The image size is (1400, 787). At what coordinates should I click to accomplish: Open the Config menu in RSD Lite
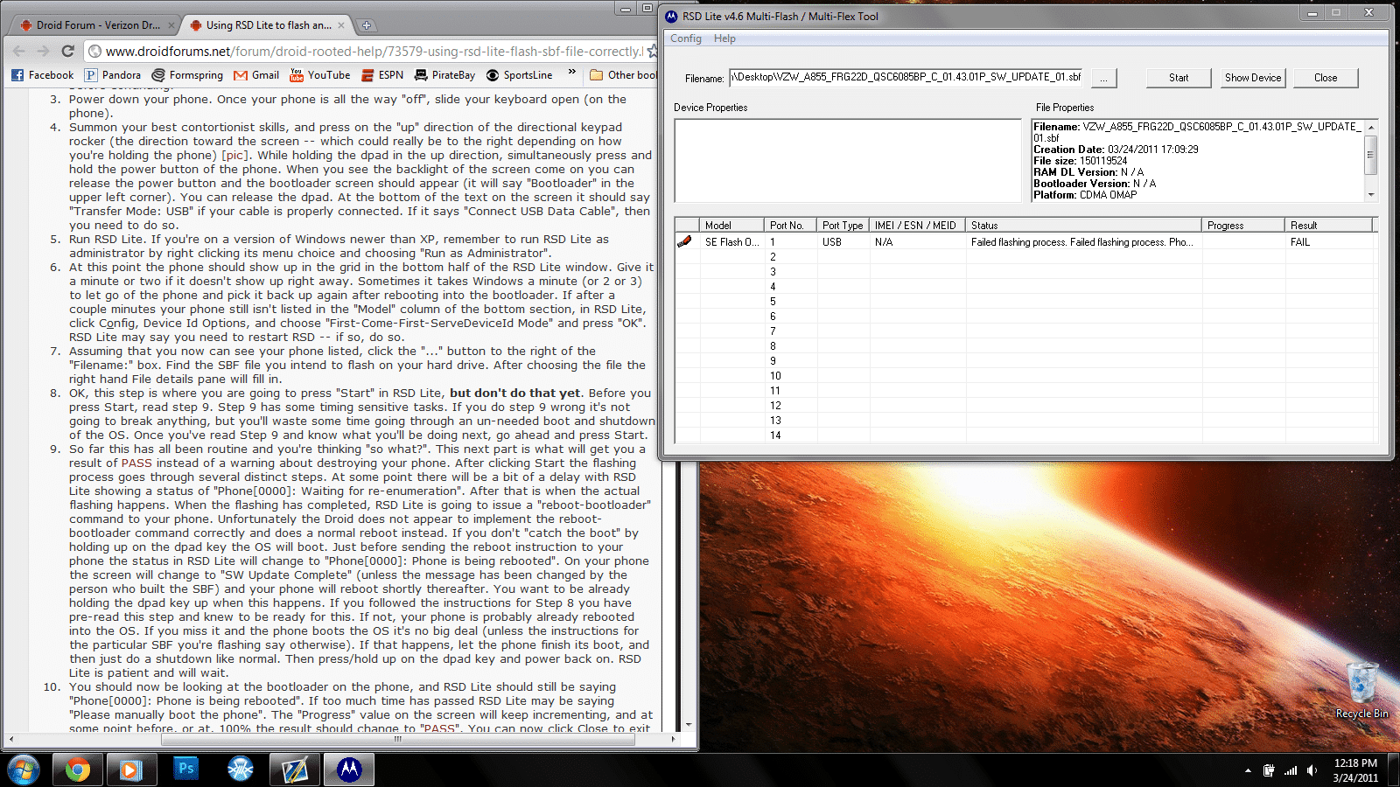coord(685,38)
